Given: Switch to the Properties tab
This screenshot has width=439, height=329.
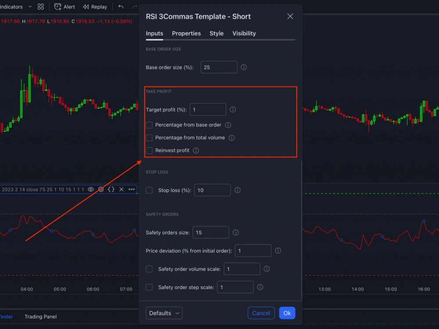Looking at the screenshot, I should [x=186, y=33].
